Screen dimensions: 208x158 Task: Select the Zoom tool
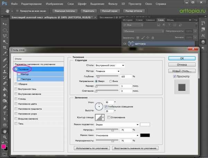[x=5, y=137]
